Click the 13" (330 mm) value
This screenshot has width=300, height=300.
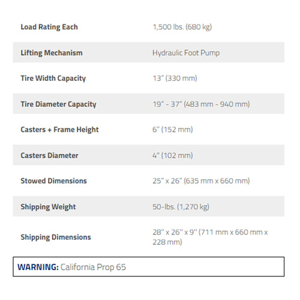[x=175, y=78]
